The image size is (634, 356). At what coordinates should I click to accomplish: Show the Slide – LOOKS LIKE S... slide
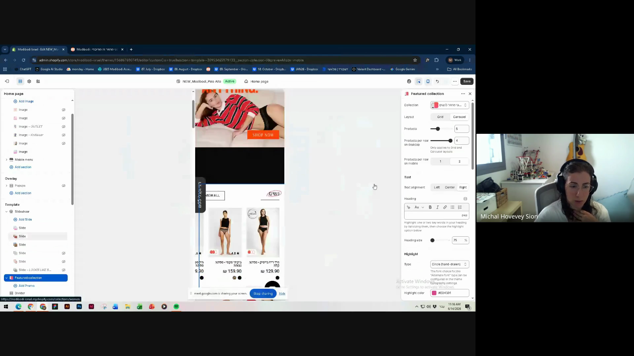[63, 270]
